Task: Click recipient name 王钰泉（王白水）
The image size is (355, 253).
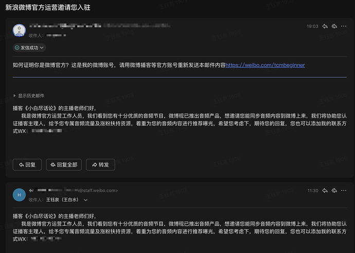Action: tap(62, 200)
